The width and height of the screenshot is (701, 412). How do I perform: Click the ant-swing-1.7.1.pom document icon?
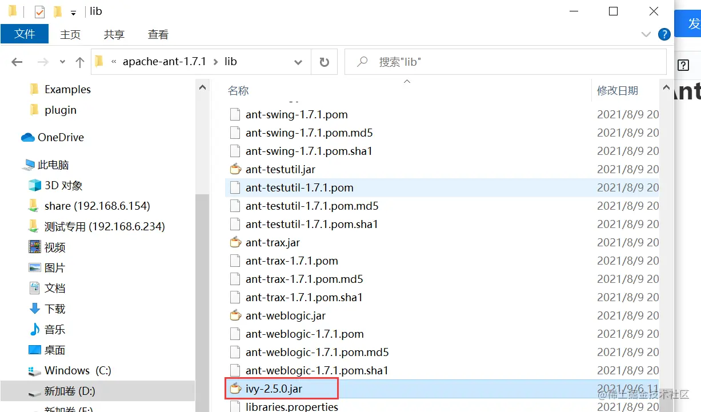[235, 114]
